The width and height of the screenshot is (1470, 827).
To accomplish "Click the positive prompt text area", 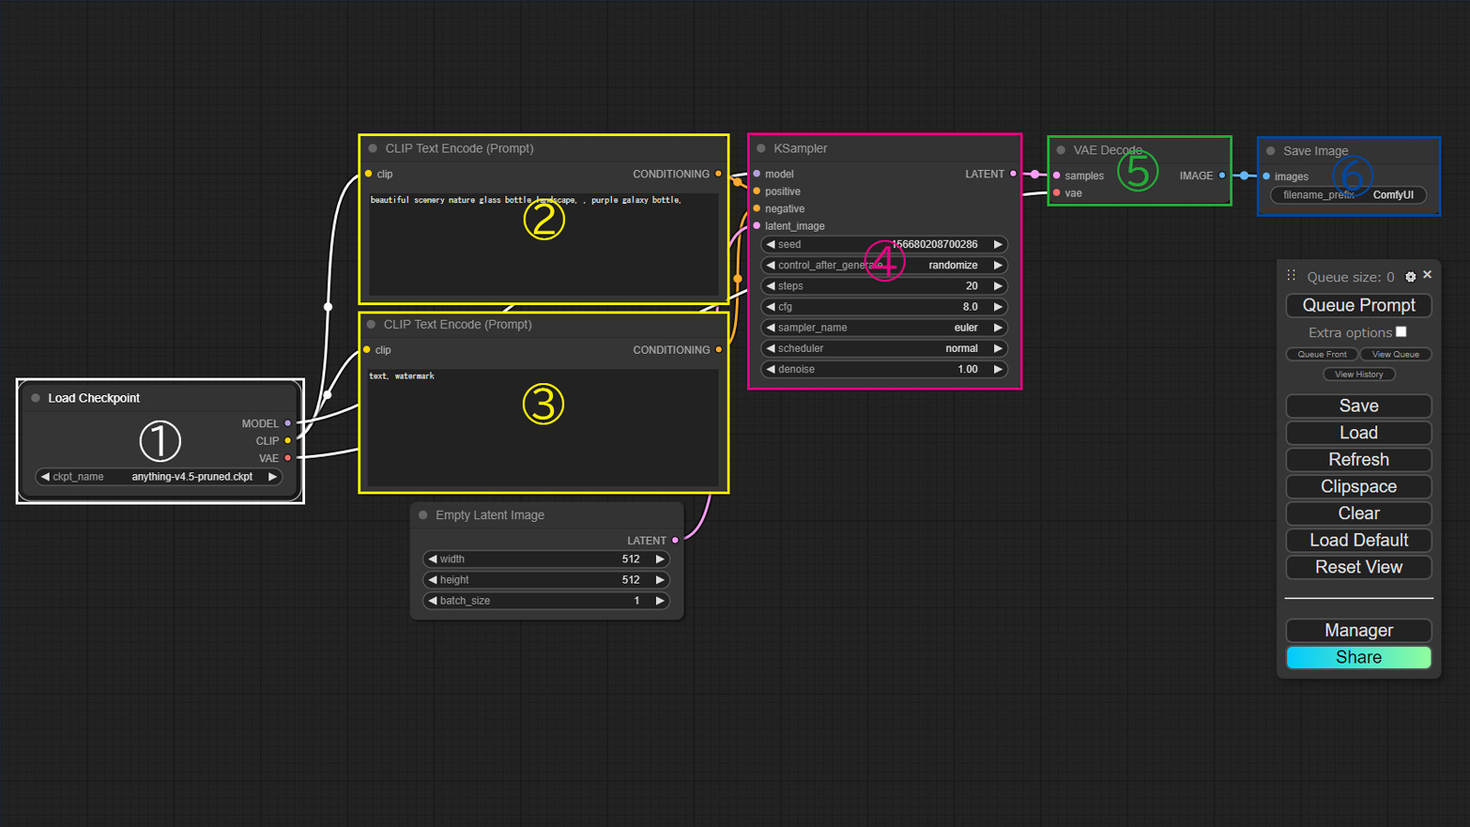I will [543, 244].
